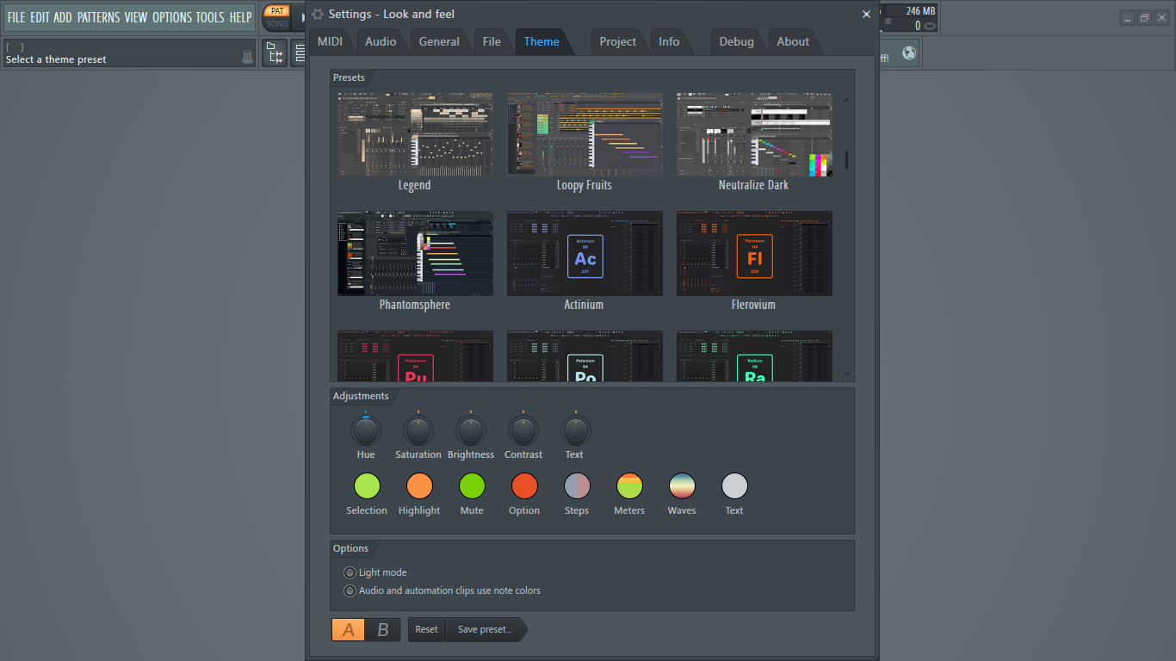This screenshot has height=661, width=1176.
Task: Select the Loopy Fruits preset thumbnail
Action: pyautogui.click(x=585, y=134)
